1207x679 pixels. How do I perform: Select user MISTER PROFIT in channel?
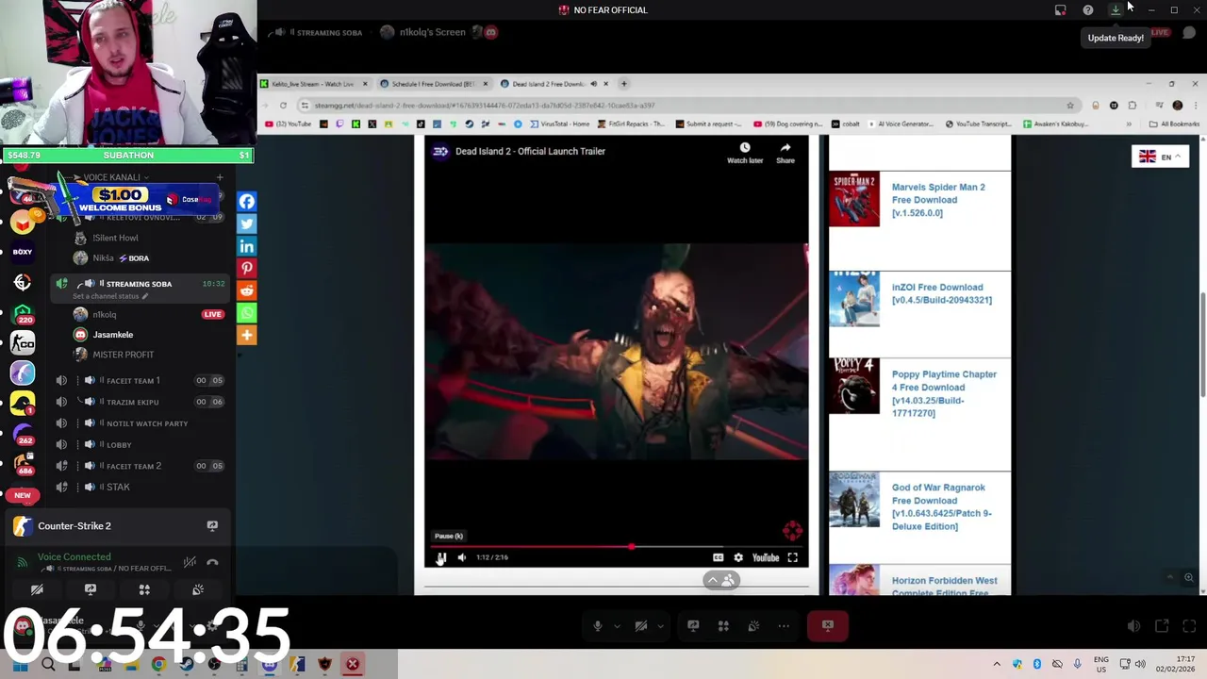(123, 355)
